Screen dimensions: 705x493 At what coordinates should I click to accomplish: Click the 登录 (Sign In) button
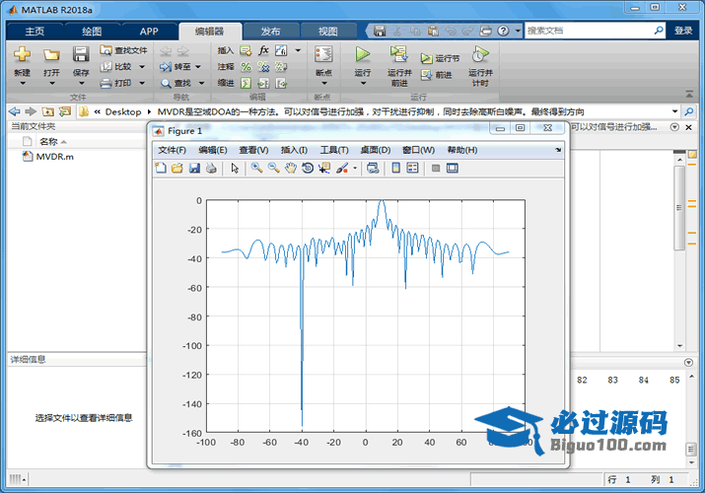coord(683,31)
